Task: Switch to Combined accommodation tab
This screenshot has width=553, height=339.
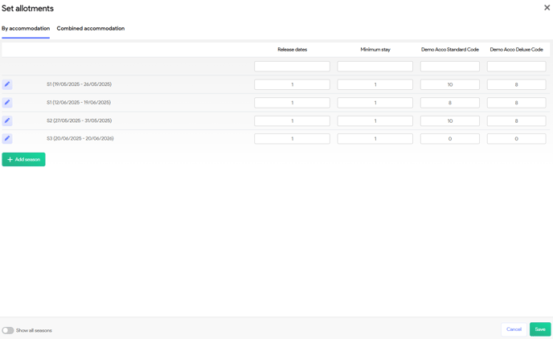Action: (x=90, y=29)
